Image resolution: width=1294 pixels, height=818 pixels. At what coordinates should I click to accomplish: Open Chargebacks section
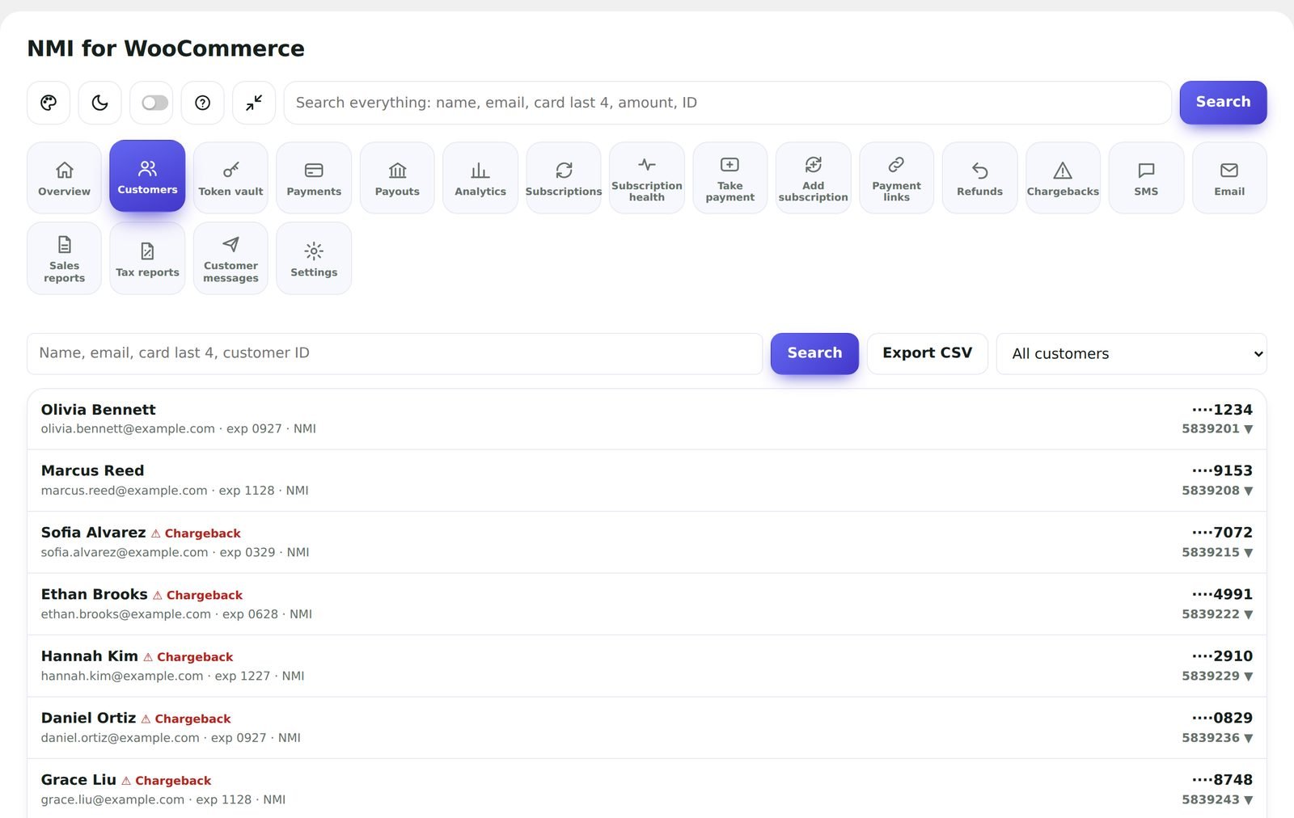pos(1063,178)
